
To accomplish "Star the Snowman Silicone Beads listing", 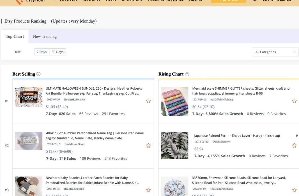I will tap(294, 190).
